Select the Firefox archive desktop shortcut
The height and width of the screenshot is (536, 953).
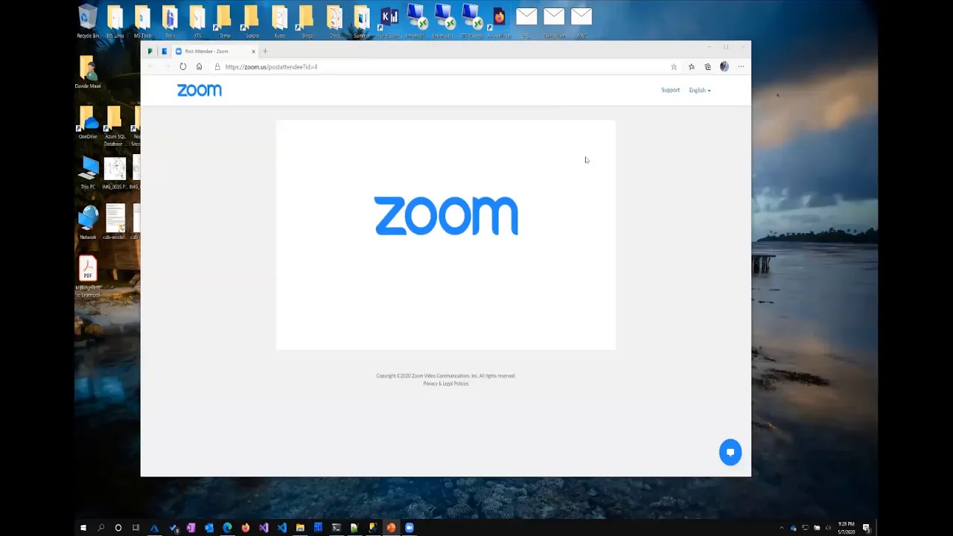tap(499, 22)
